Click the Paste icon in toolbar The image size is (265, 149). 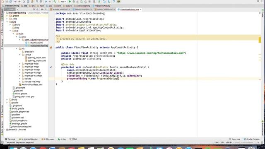(x=32, y=2)
